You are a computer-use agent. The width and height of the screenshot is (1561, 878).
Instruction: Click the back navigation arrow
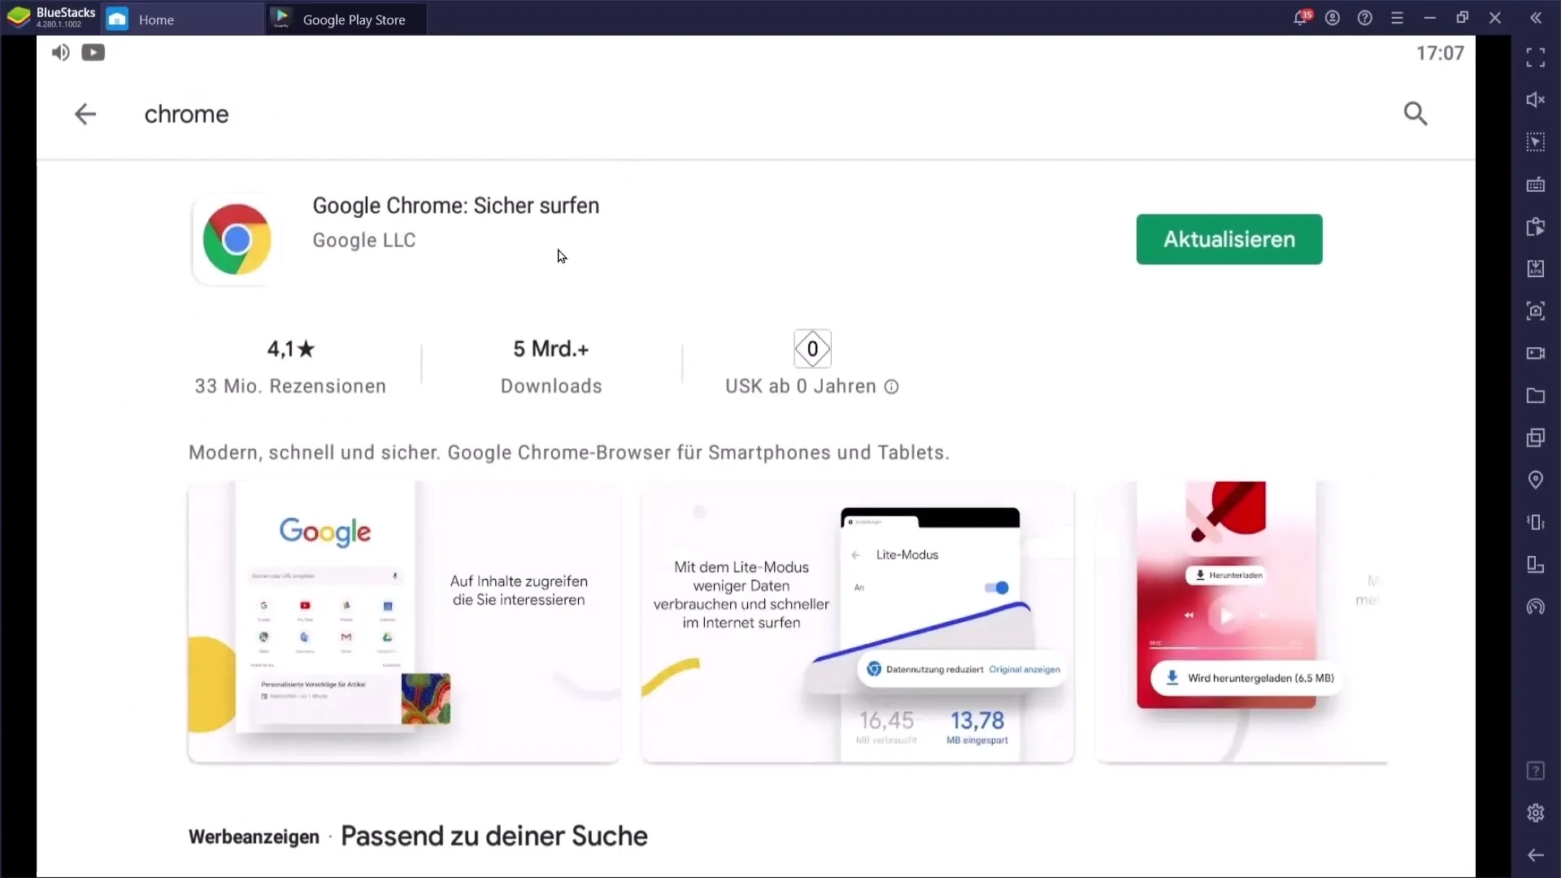coord(85,114)
